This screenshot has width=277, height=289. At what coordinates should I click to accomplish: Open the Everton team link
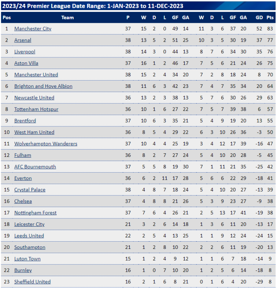point(23,178)
